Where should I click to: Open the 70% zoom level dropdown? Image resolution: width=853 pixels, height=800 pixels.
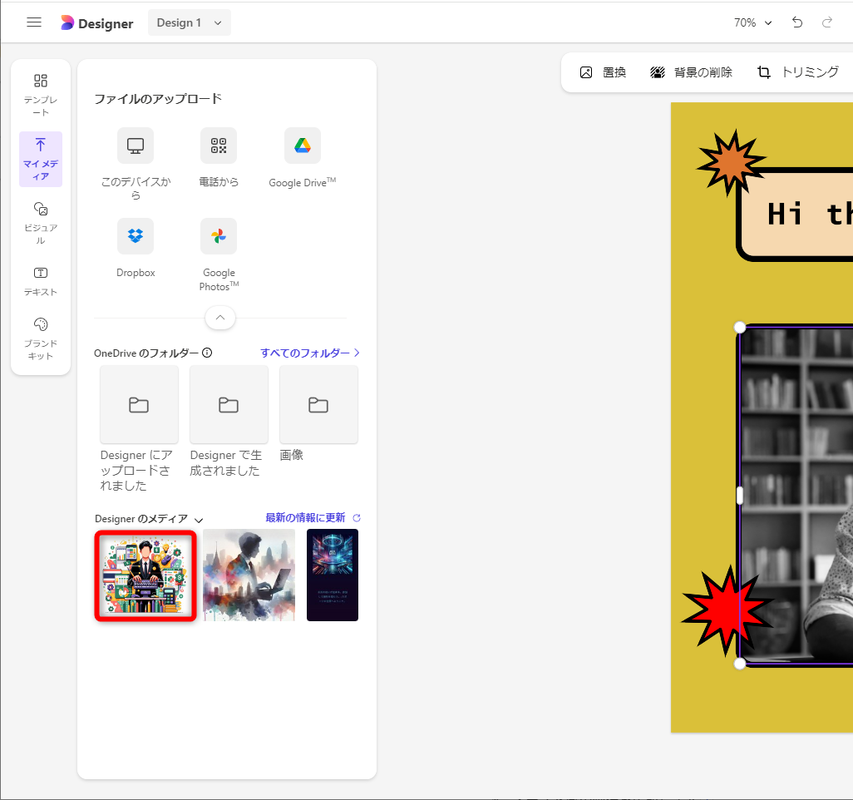[751, 22]
